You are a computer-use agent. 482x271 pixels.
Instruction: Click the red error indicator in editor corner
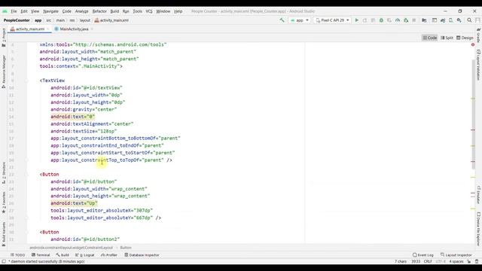pos(473,45)
